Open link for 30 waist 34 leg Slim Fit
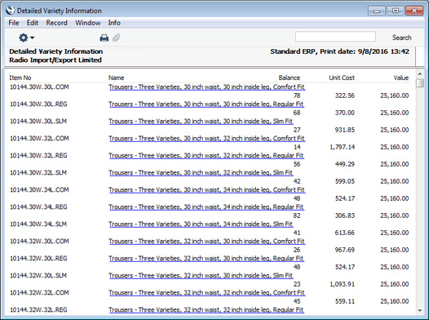Screen dimensions: 429x320 tap(201, 224)
